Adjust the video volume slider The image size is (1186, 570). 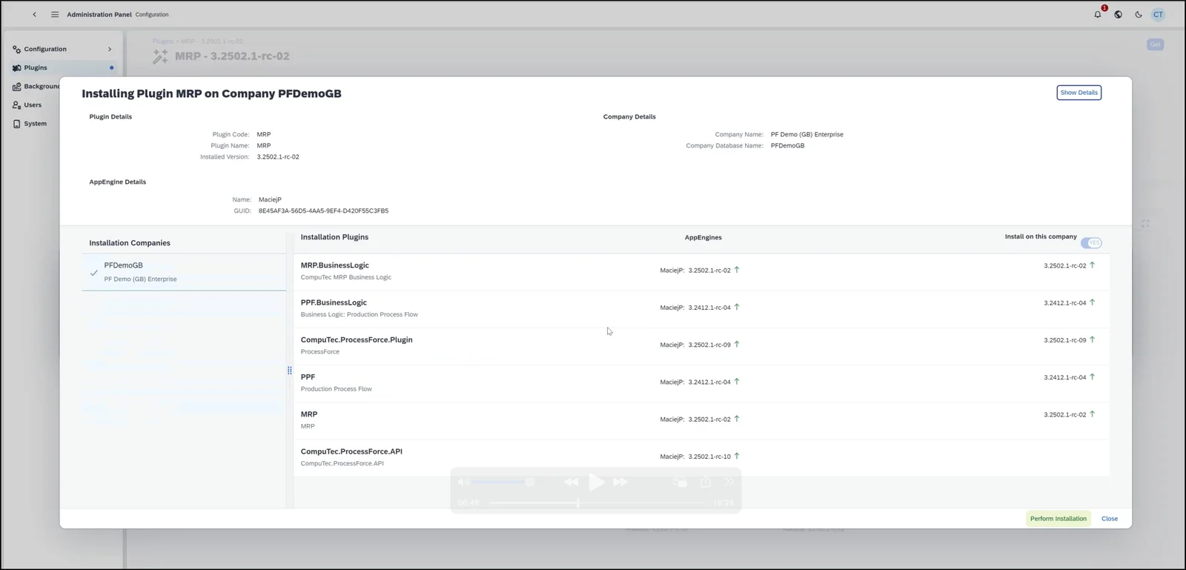coord(504,482)
